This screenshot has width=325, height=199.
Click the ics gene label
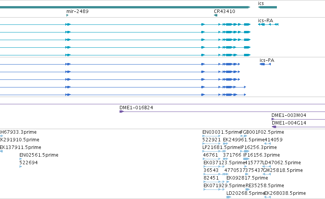(261, 3)
